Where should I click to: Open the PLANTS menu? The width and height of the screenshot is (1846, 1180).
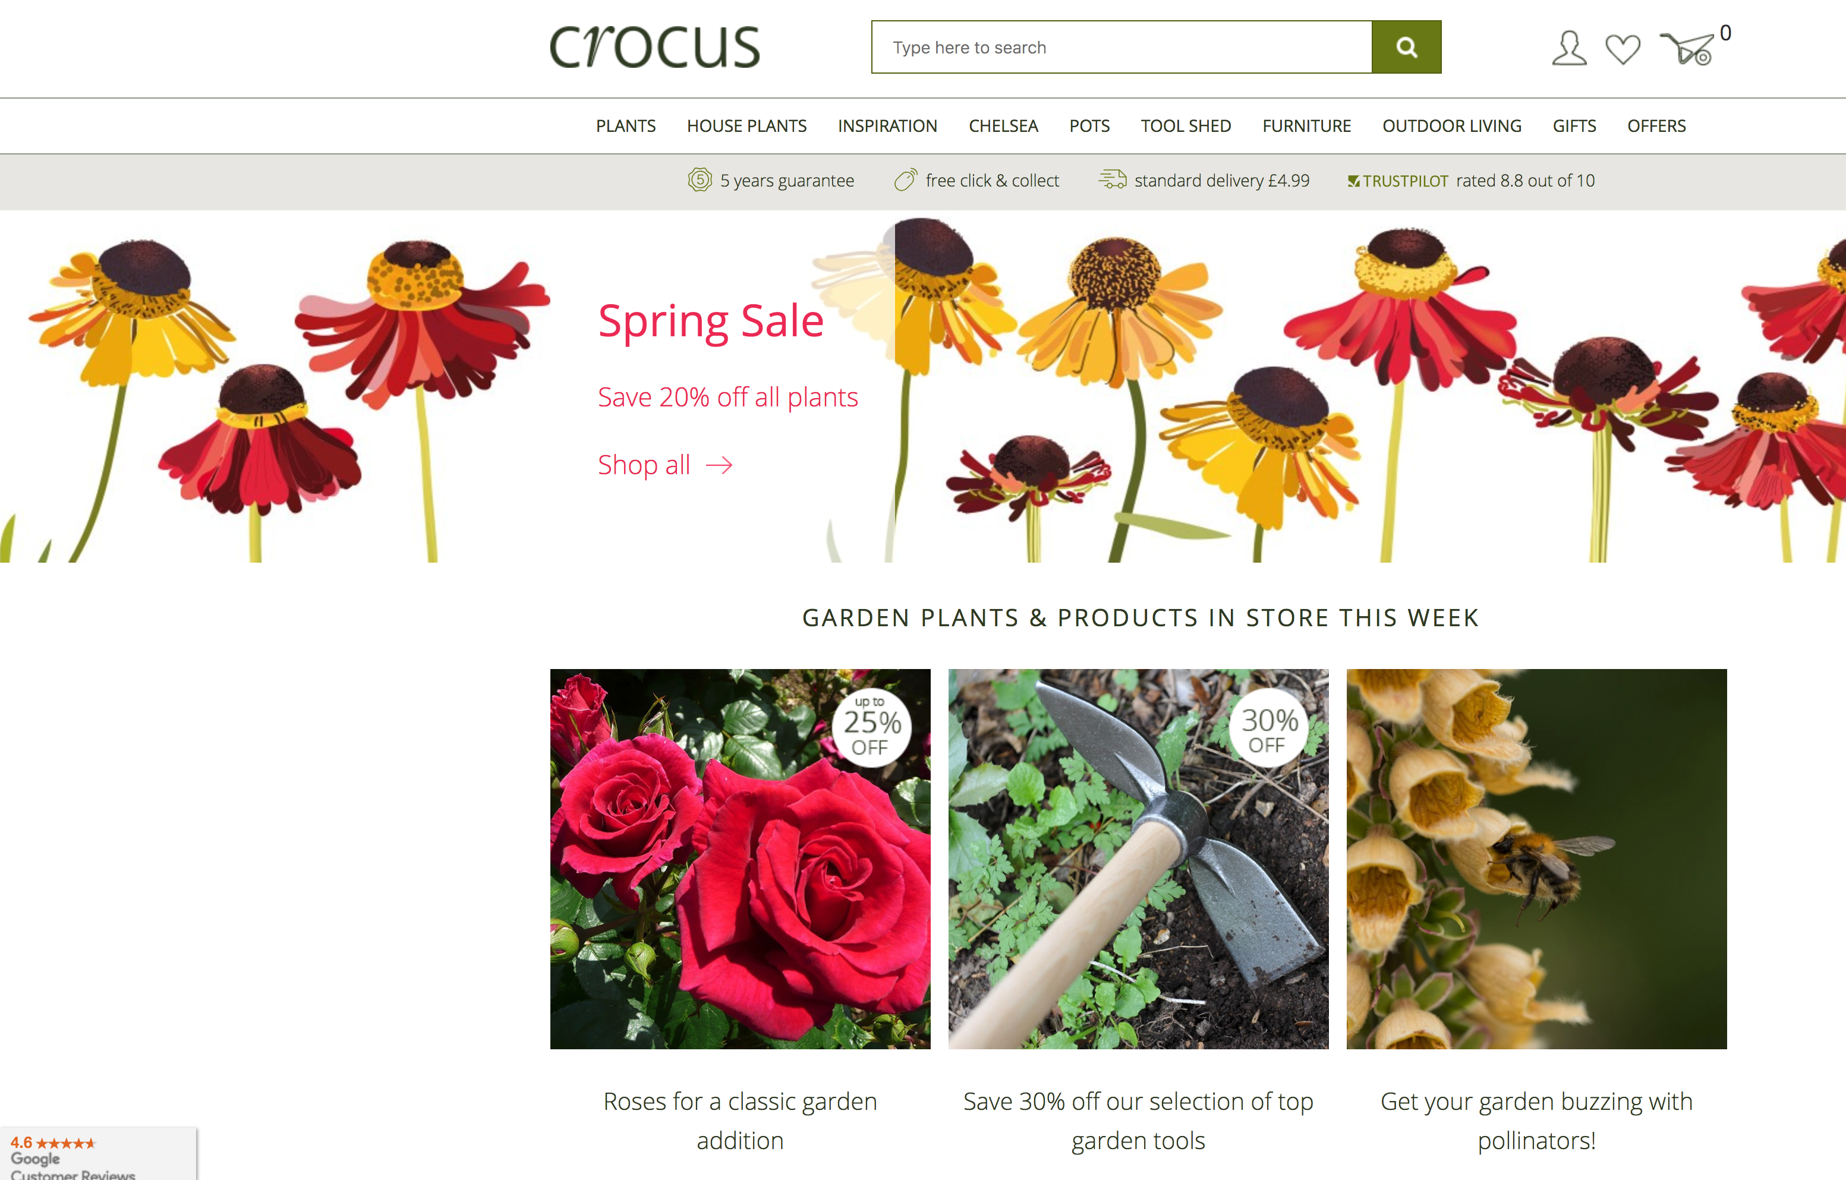coord(626,125)
